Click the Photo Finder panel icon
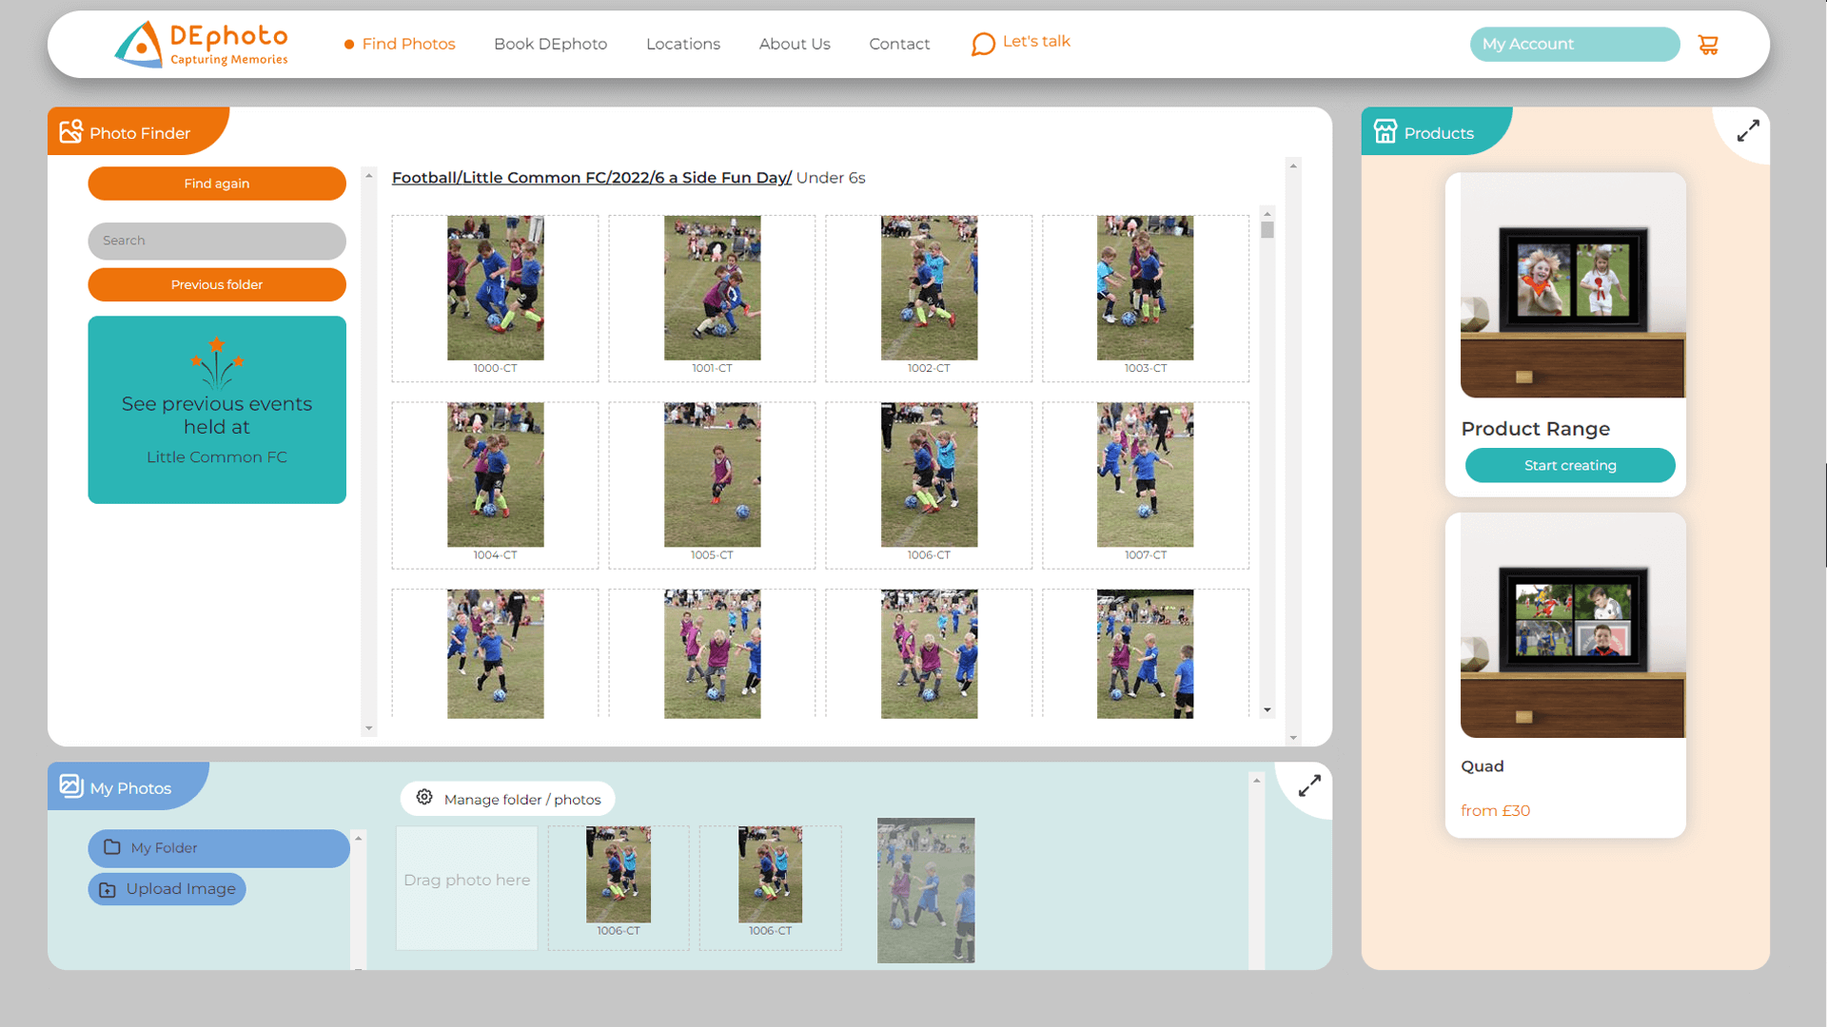 pos(70,131)
